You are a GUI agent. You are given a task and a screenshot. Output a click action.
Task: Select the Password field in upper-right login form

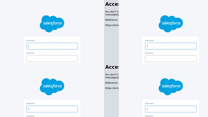pyautogui.click(x=171, y=58)
